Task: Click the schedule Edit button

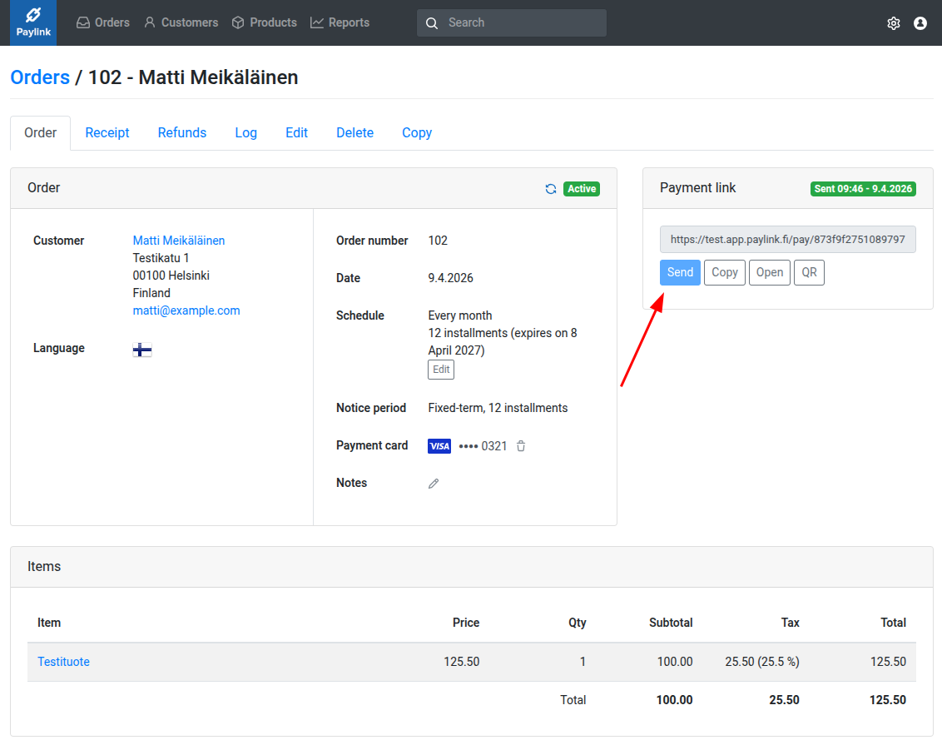Action: point(441,370)
